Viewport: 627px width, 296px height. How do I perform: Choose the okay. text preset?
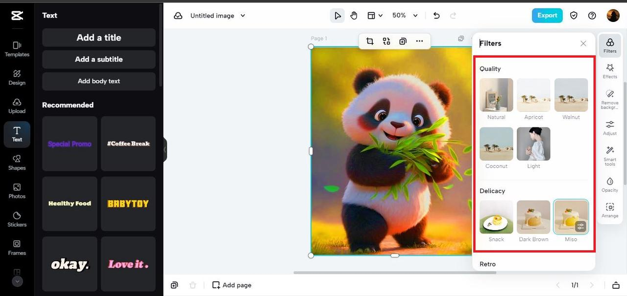[x=70, y=264]
